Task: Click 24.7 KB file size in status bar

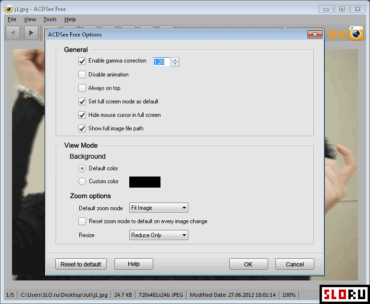Action: coord(123,295)
